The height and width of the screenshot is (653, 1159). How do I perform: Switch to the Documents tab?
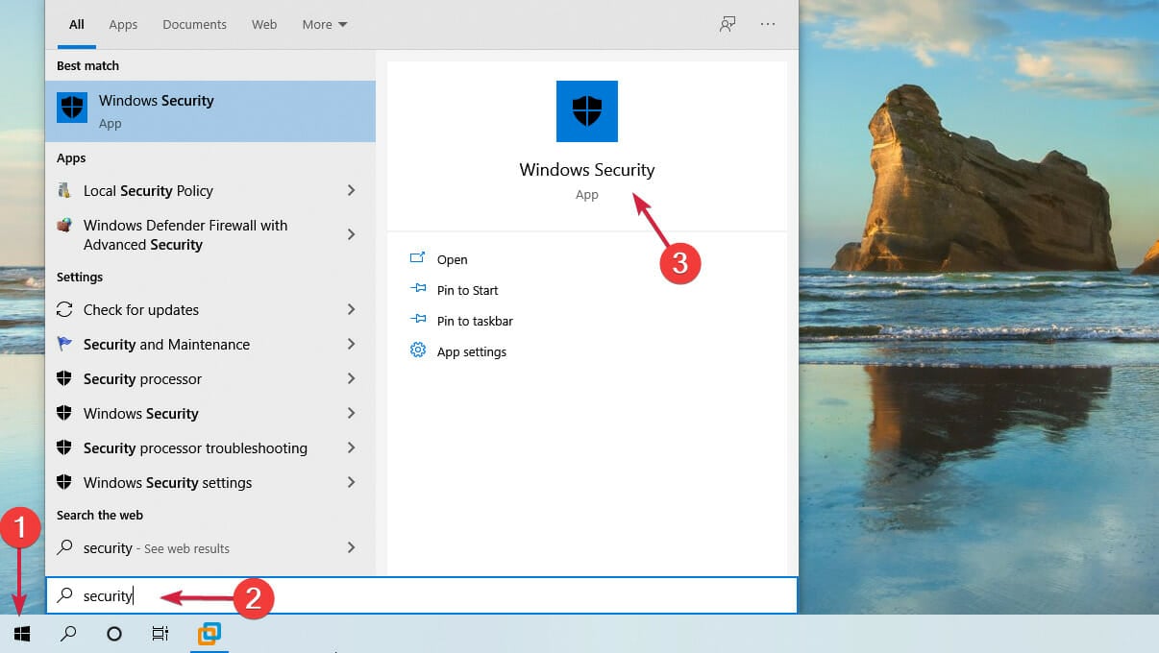pyautogui.click(x=194, y=24)
